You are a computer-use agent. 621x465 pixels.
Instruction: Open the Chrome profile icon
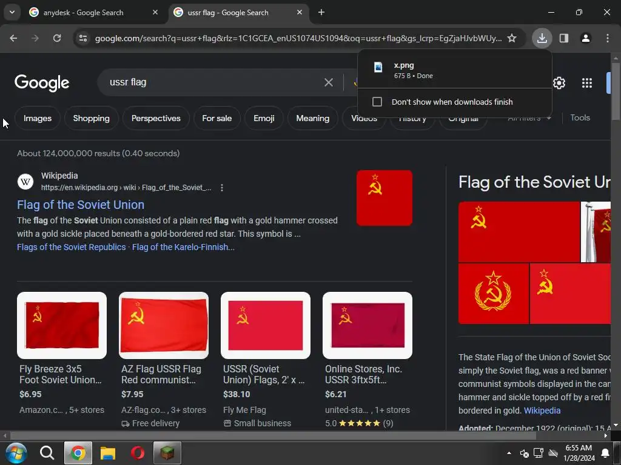click(x=585, y=38)
